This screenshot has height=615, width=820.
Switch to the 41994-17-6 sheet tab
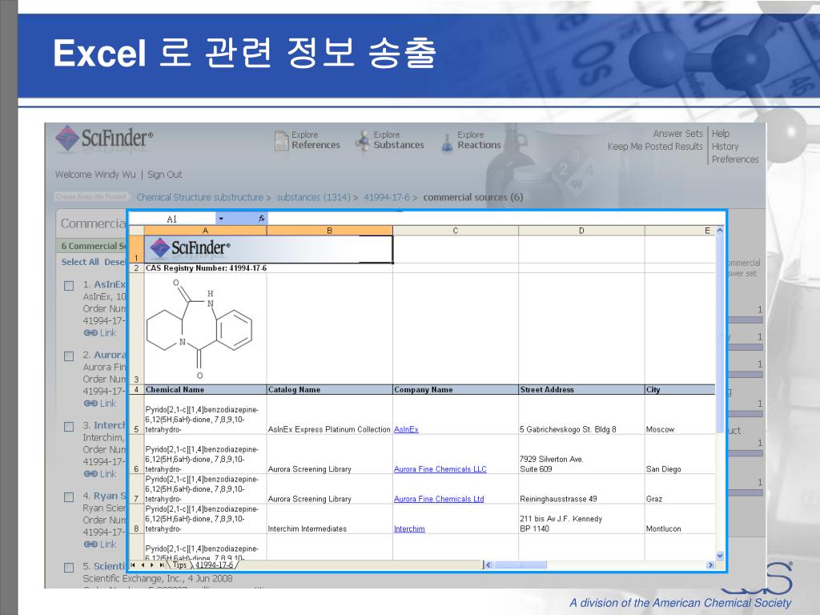tap(215, 565)
